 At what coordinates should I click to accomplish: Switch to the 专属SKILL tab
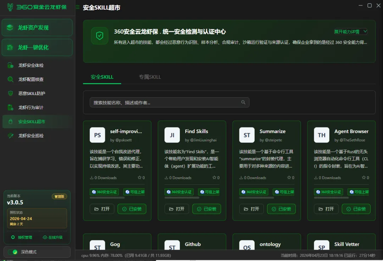pyautogui.click(x=150, y=77)
